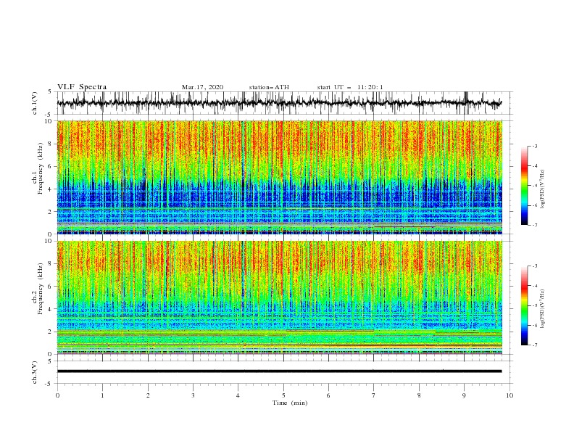
Task: Click time axis tick label '9'
Action: click(464, 395)
